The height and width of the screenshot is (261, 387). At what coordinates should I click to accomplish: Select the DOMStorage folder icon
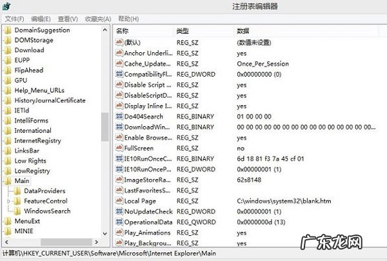pyautogui.click(x=8, y=40)
